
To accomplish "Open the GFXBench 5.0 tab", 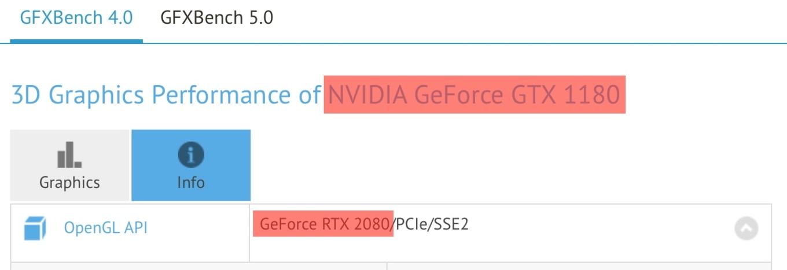I will click(x=216, y=17).
